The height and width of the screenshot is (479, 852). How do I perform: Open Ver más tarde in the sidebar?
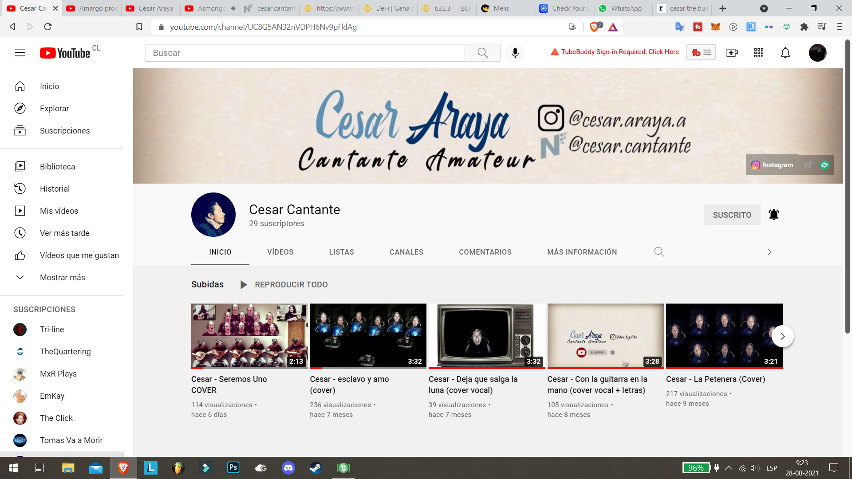click(62, 233)
